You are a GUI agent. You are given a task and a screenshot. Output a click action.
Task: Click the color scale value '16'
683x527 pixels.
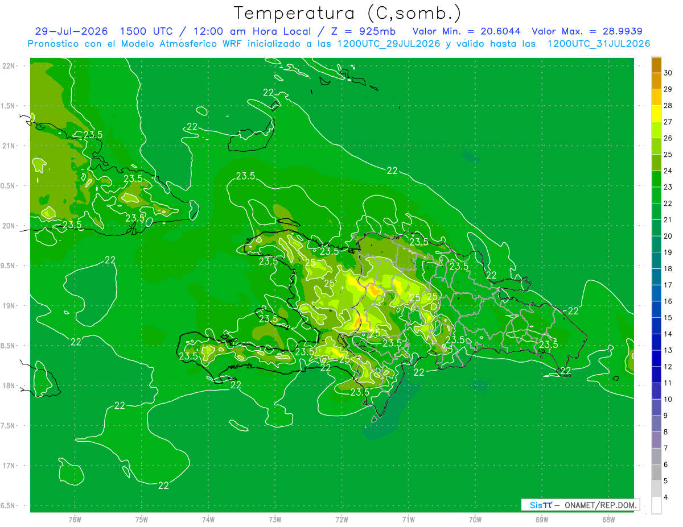point(669,301)
